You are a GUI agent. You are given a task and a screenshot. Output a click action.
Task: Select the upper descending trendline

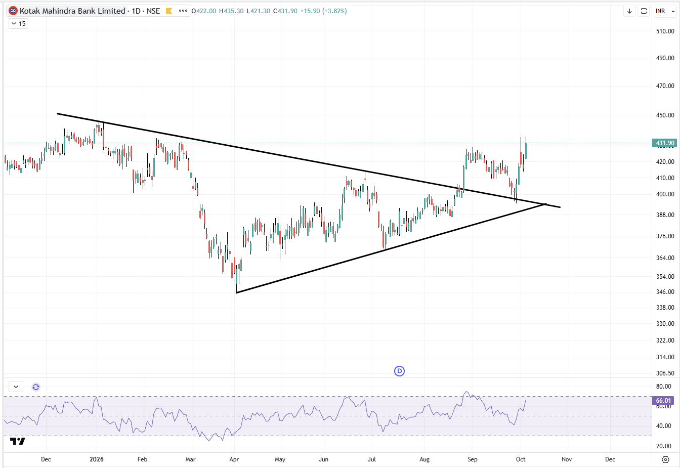point(309,160)
